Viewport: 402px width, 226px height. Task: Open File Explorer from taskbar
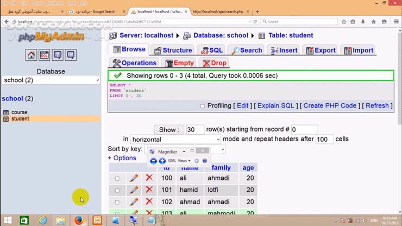pyautogui.click(x=61, y=221)
